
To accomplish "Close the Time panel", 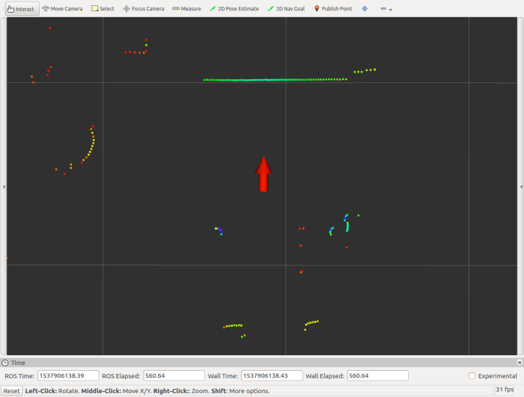I will pyautogui.click(x=520, y=363).
